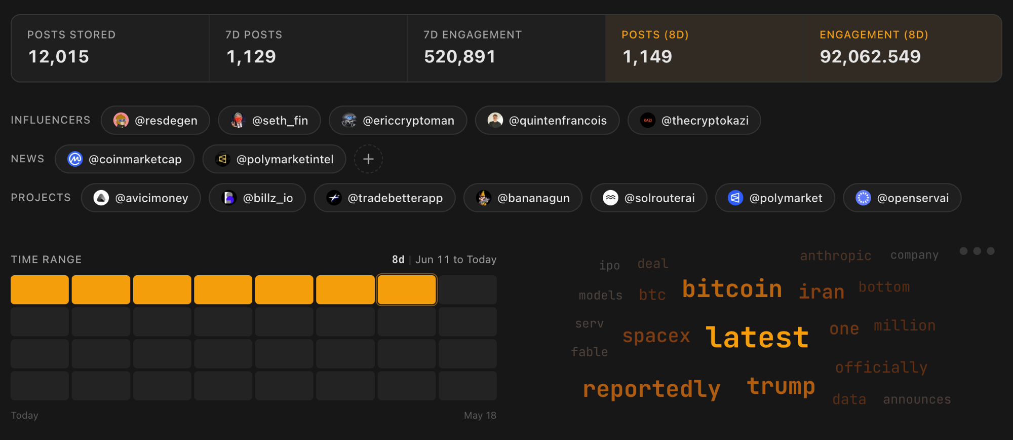Viewport: 1013px width, 440px height.
Task: Click the CoinMarketCap logo icon
Action: (75, 159)
